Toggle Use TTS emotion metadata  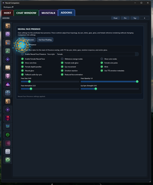point(102,70)
